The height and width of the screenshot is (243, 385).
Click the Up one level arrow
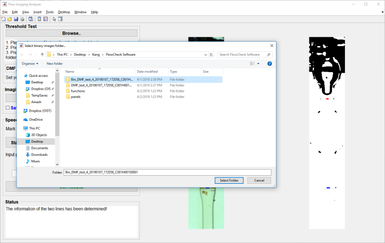[41, 54]
